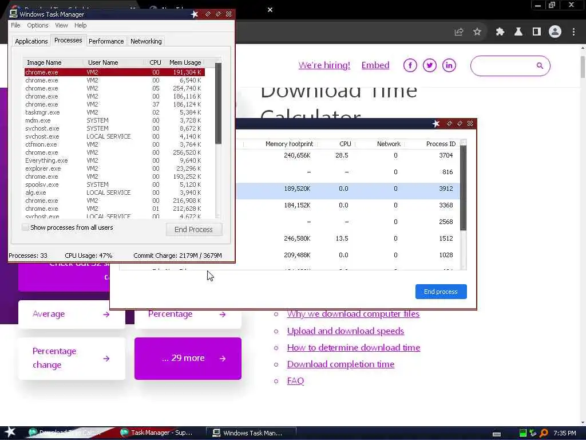Click the Windows Task Manager title bar computer icon

tap(14, 14)
